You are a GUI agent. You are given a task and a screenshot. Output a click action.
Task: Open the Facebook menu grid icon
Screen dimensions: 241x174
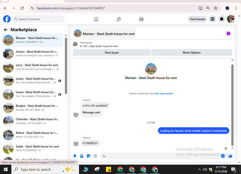point(213,19)
